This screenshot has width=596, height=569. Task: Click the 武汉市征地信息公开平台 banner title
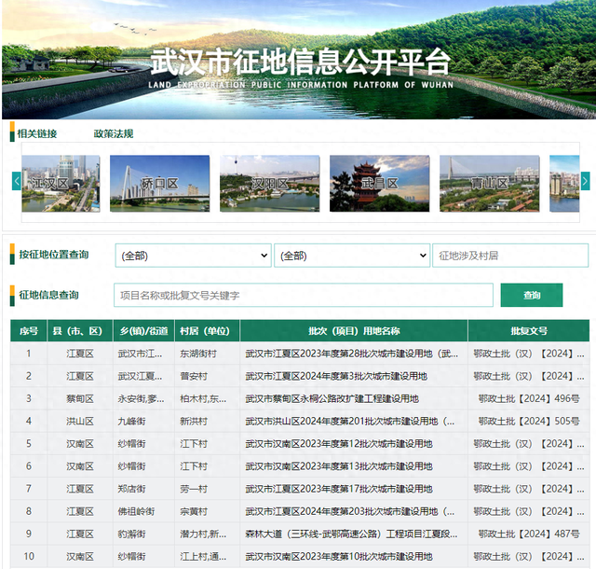point(301,62)
